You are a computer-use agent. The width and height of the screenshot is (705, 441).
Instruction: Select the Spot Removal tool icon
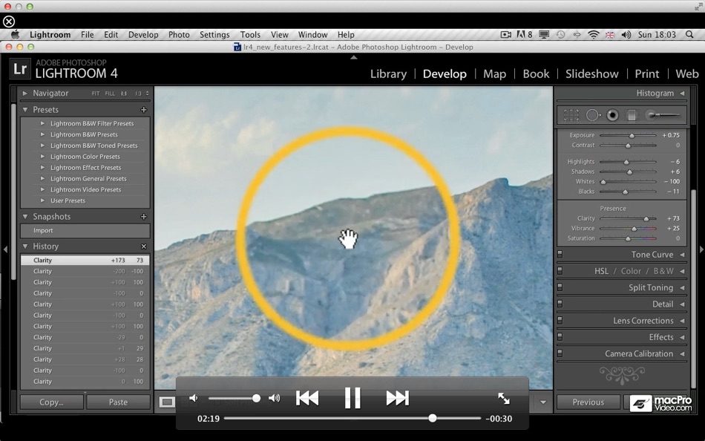pyautogui.click(x=593, y=115)
